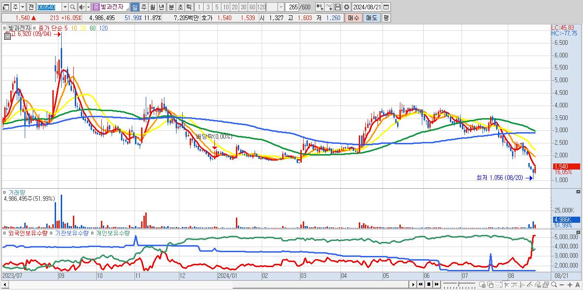Click the 평 button next to 매도
Viewport: 583px width, 290px height.
point(386,18)
